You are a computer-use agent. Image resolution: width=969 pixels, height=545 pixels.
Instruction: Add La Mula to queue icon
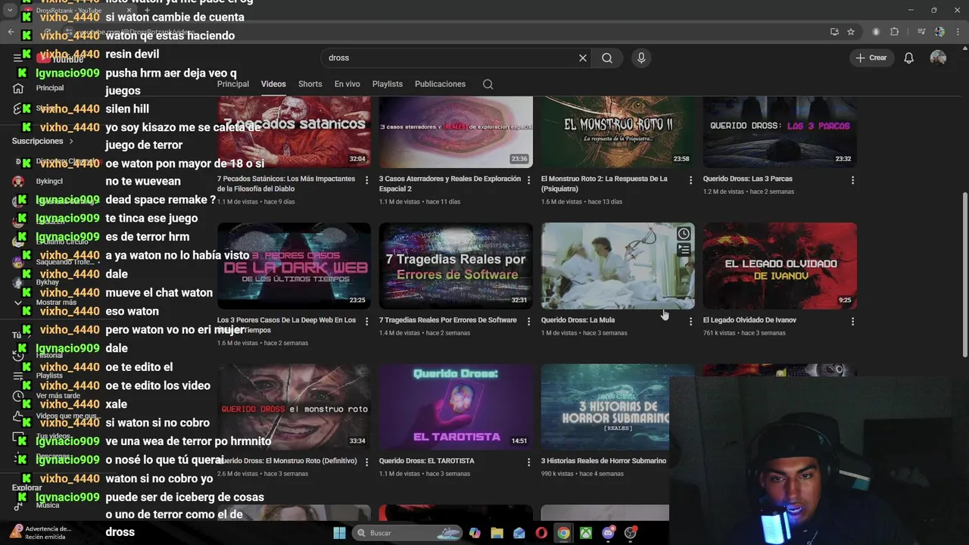coord(684,249)
